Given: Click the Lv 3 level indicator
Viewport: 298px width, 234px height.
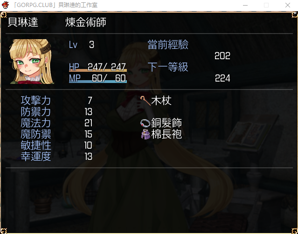Looking at the screenshot, I should coord(82,45).
